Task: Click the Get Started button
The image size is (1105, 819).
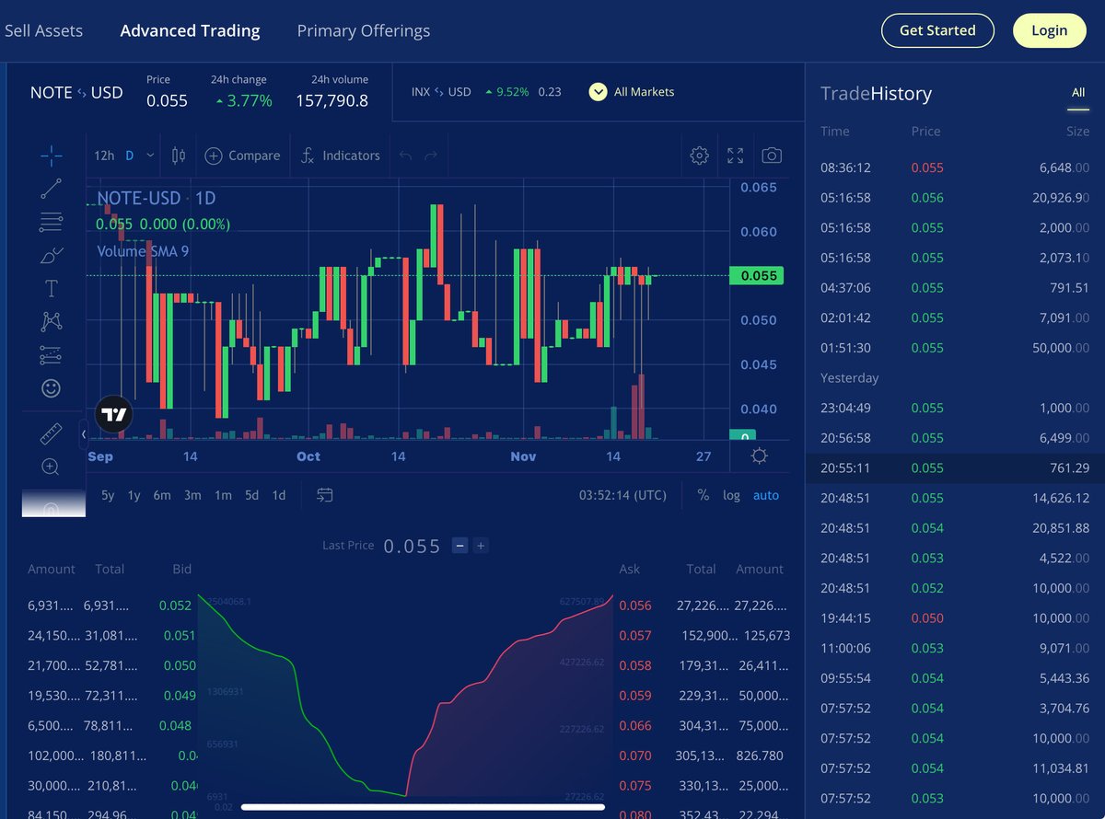Action: (x=937, y=30)
